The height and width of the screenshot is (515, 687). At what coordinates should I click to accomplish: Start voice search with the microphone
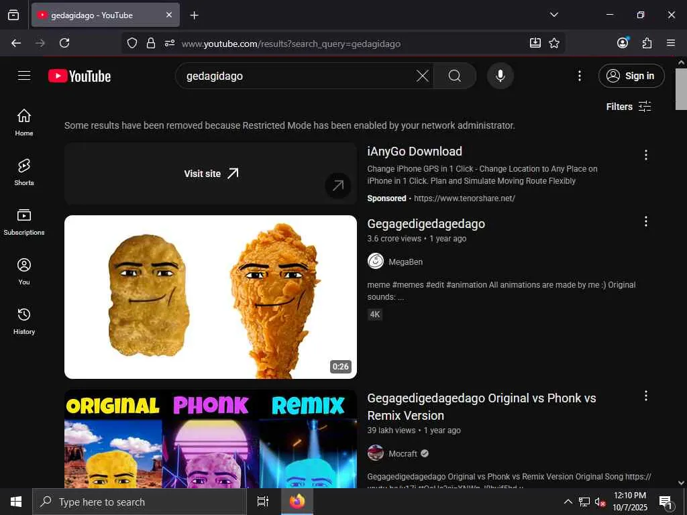pos(500,76)
